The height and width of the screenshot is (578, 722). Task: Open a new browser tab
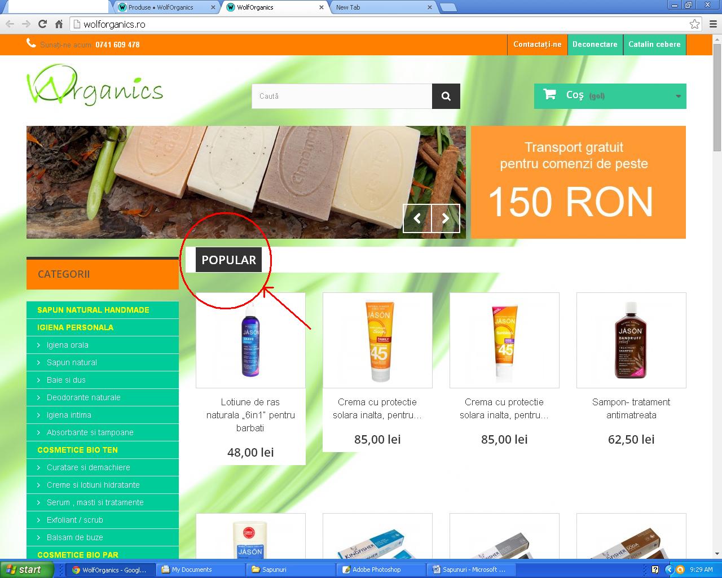click(448, 7)
